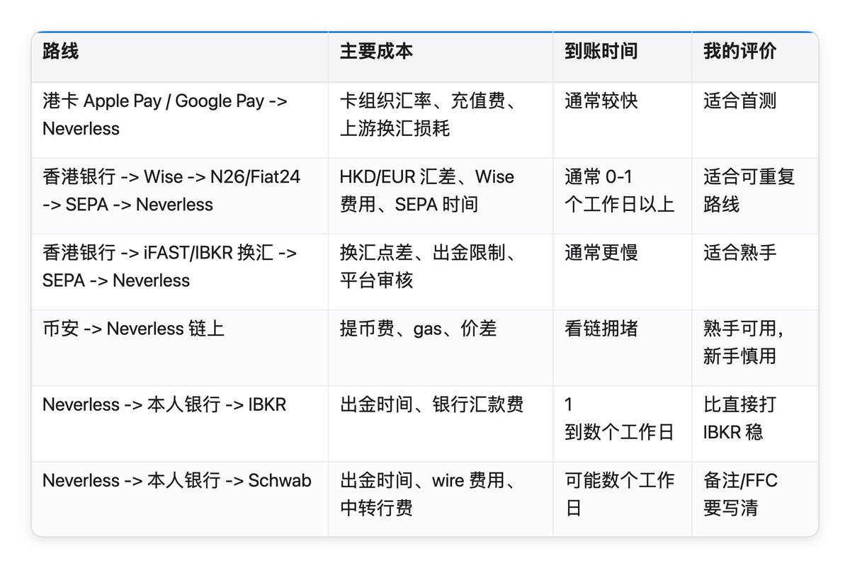Click the 熟手可用，新手慎用 rating cell

coord(755,347)
